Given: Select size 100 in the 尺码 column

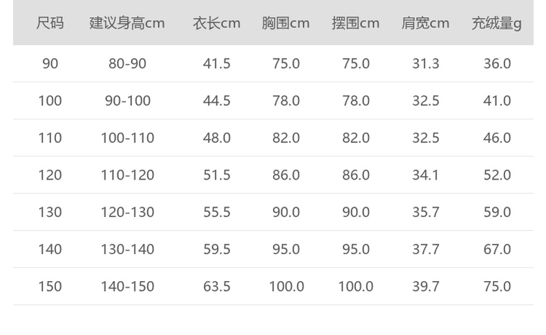Looking at the screenshot, I should (50, 101).
